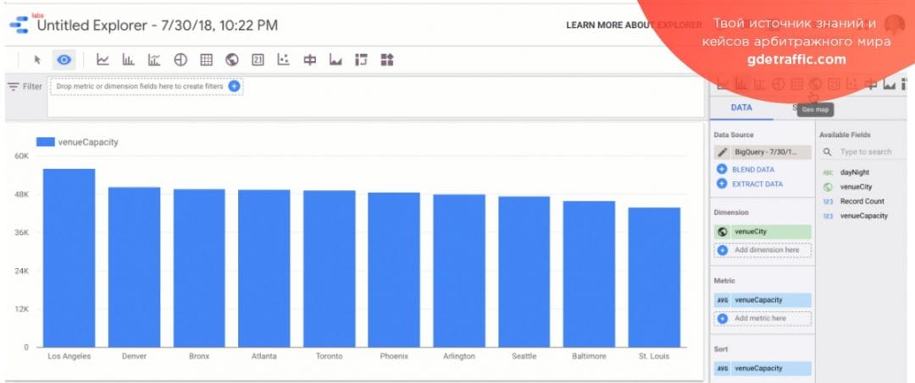Click the Data Source section heading
915x383 pixels.
734,135
